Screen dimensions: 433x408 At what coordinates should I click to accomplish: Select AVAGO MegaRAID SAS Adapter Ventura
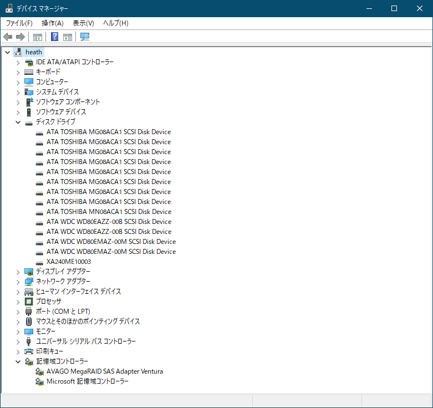point(105,371)
